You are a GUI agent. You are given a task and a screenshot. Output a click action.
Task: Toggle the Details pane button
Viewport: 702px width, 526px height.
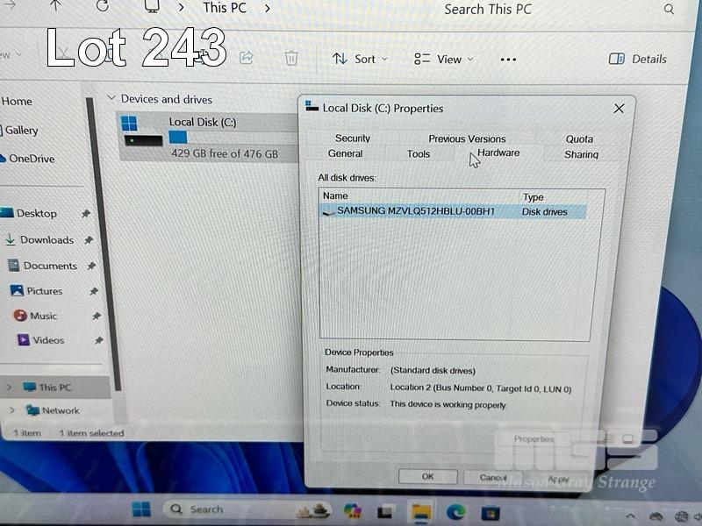(638, 59)
